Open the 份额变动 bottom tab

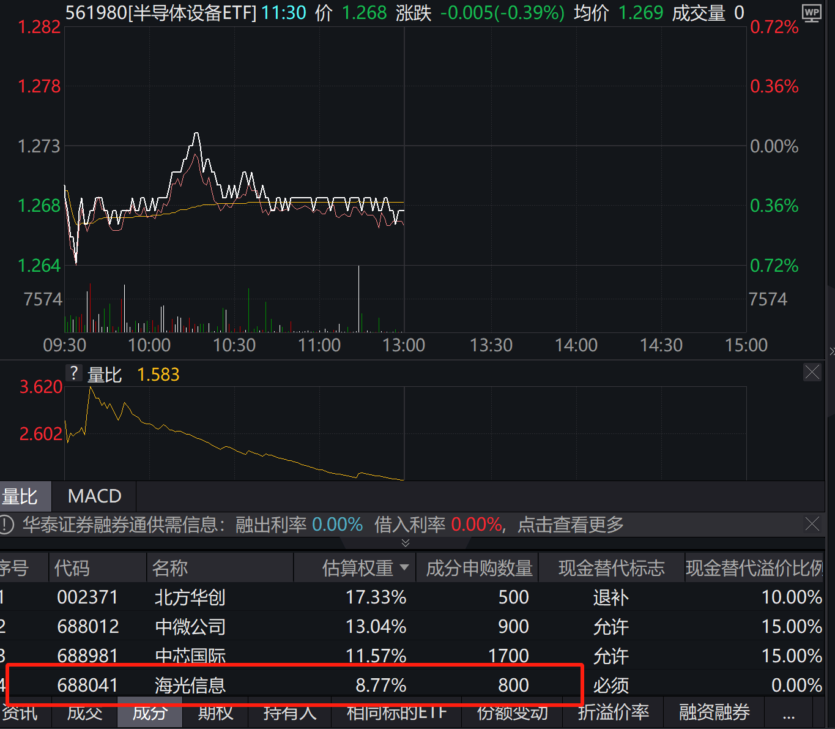click(x=513, y=712)
